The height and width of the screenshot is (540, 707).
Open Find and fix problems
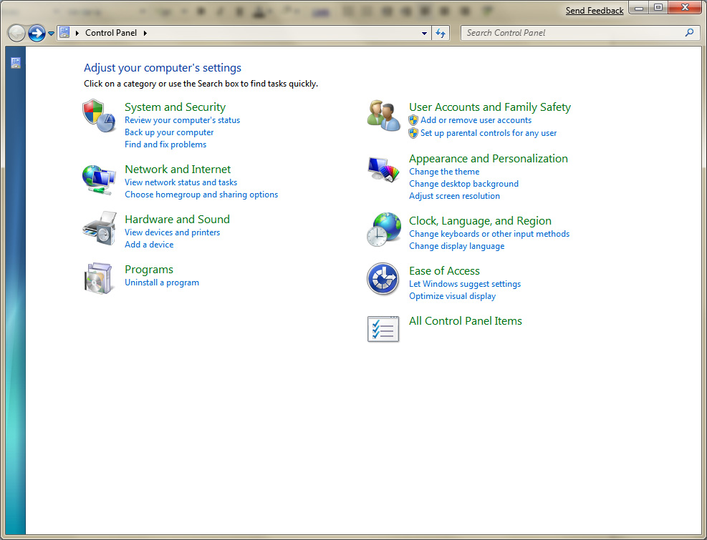tap(165, 144)
